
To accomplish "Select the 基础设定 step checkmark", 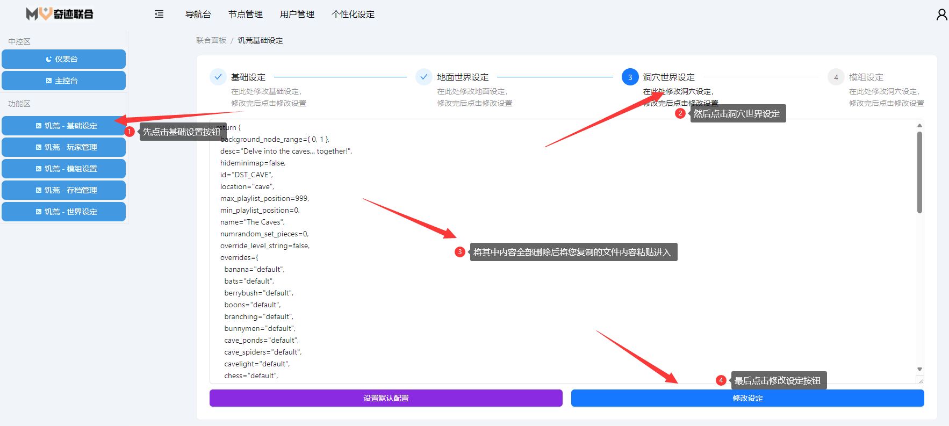I will [218, 77].
